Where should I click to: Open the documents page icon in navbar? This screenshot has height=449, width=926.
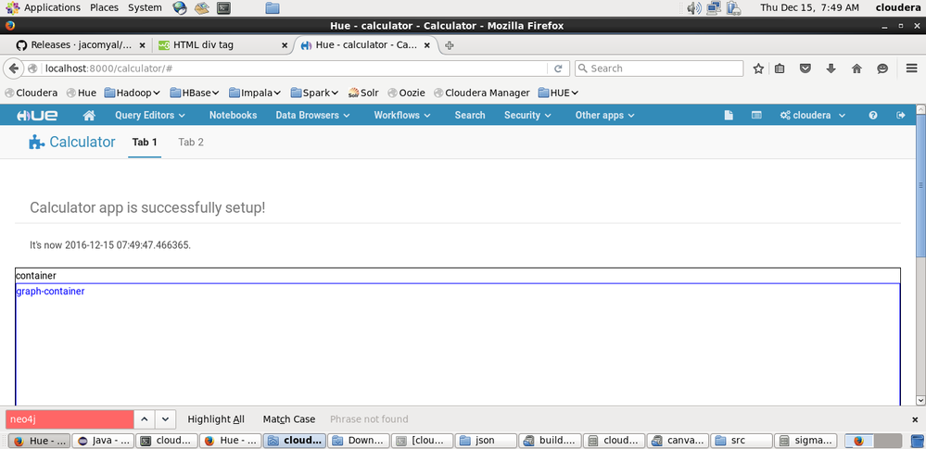(x=729, y=115)
